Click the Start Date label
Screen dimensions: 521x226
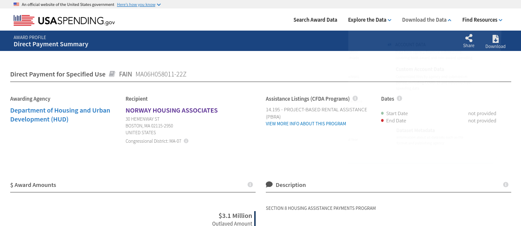[x=397, y=113]
